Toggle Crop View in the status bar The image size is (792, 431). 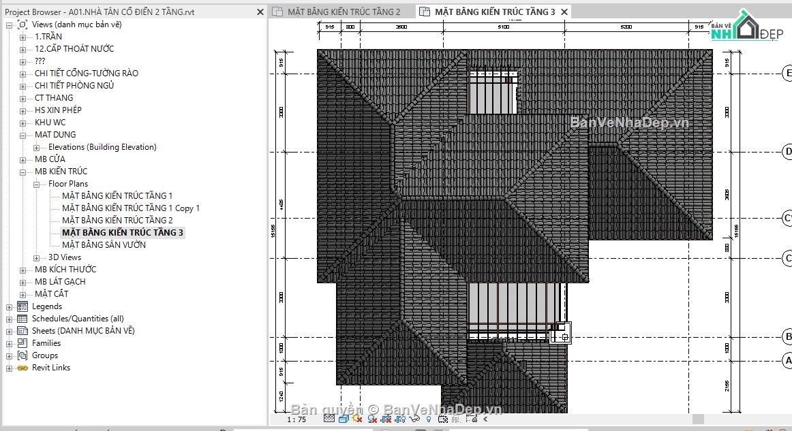click(x=386, y=420)
